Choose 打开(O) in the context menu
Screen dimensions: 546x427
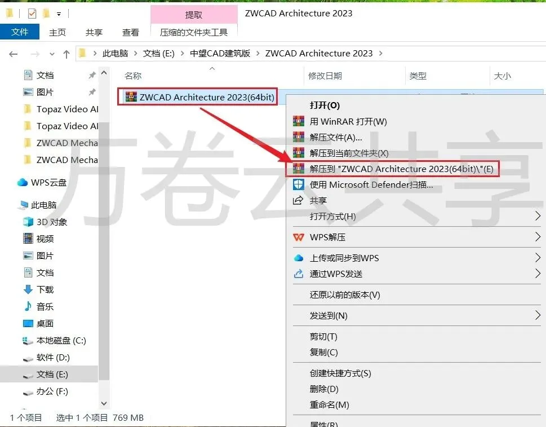[325, 105]
